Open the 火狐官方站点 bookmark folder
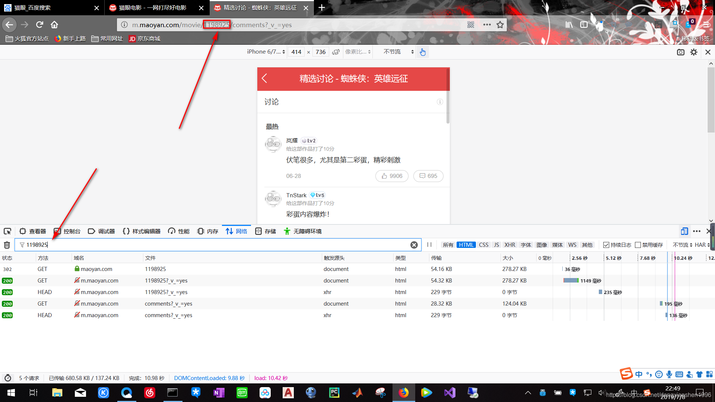 (x=27, y=39)
